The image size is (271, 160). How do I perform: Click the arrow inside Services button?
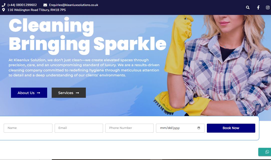[77, 93]
